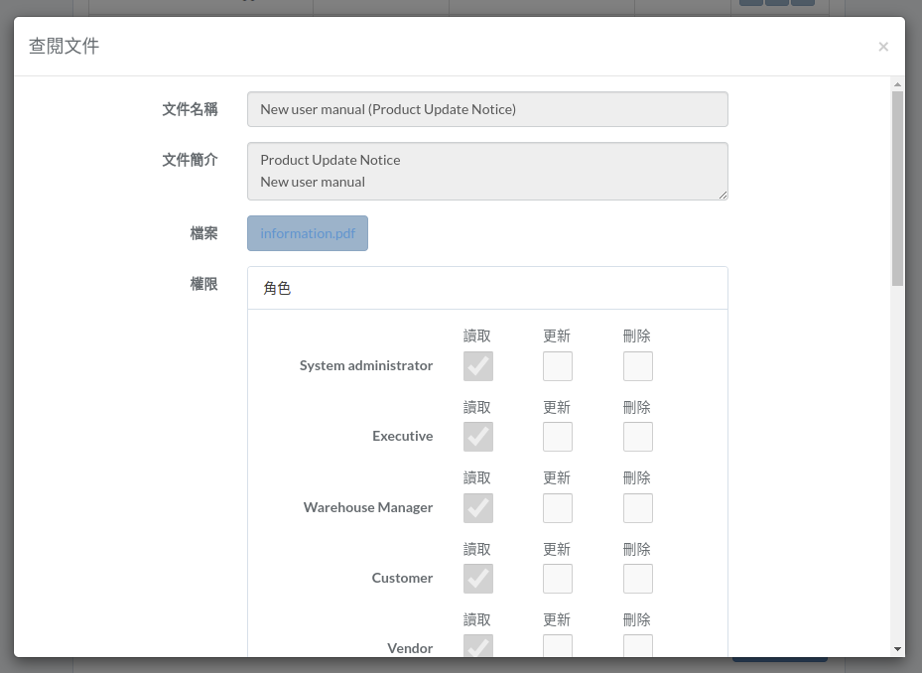The image size is (922, 673).
Task: Toggle 刪除 checkbox for Executive
Action: pyautogui.click(x=638, y=437)
